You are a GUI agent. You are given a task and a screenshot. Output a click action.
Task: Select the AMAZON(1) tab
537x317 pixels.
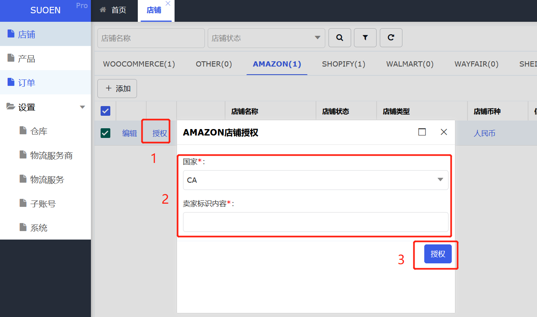(277, 64)
